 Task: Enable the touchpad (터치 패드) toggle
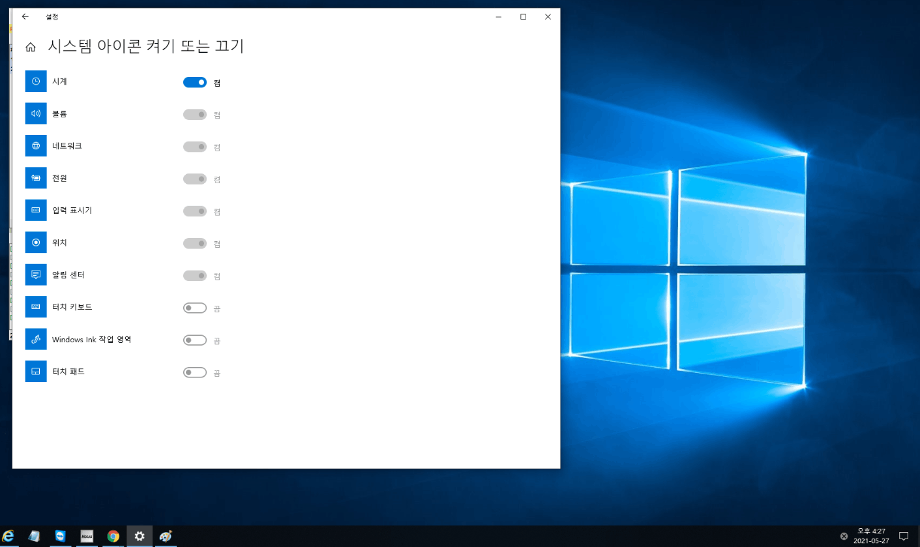coord(195,372)
